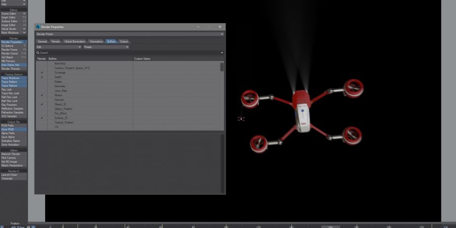Click the drone model in the viewport
Image resolution: width=456 pixels, height=228 pixels.
pyautogui.click(x=301, y=111)
